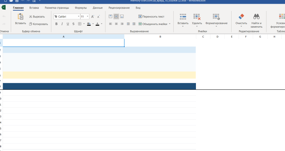This screenshot has height=151, width=285.
Task: Open conditional formatting colored grid icon
Action: pyautogui.click(x=282, y=17)
